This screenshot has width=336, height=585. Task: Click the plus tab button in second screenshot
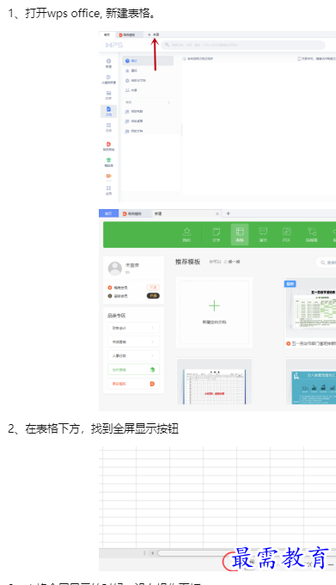[x=229, y=213]
